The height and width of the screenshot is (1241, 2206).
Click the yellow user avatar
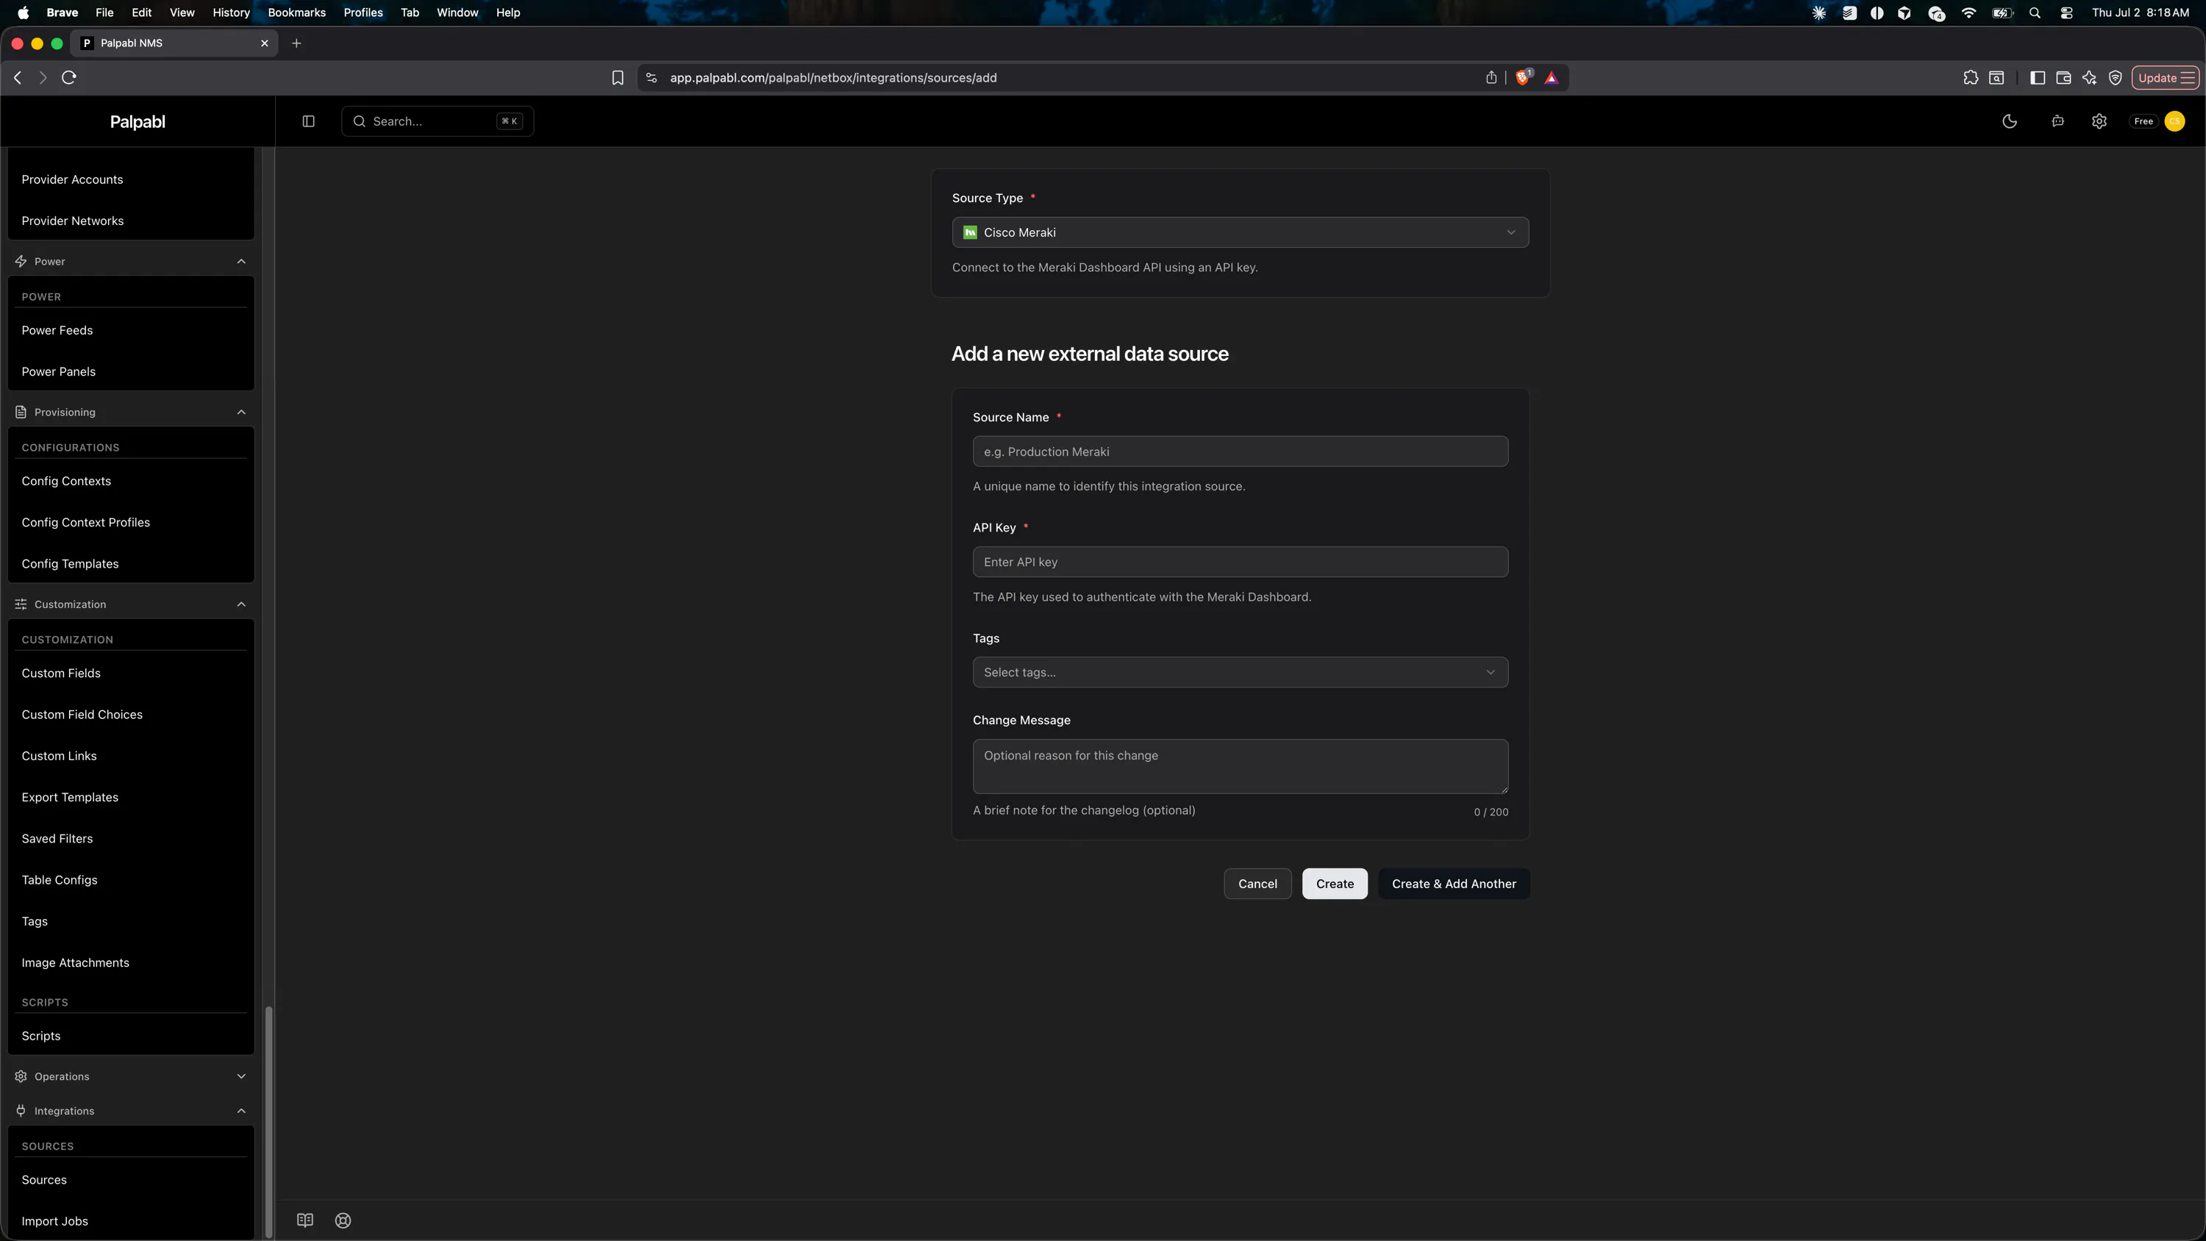(x=2174, y=121)
